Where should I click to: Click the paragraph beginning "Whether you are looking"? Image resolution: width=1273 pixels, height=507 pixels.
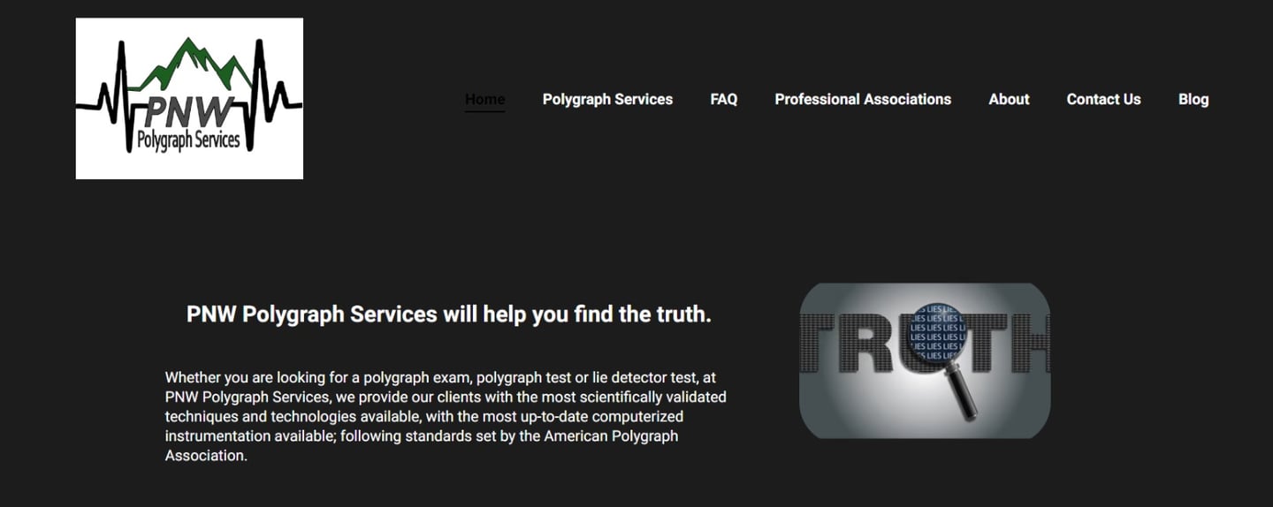(x=446, y=416)
